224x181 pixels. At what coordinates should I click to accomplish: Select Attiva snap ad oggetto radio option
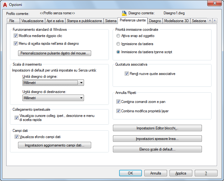pyautogui.click(x=118, y=36)
